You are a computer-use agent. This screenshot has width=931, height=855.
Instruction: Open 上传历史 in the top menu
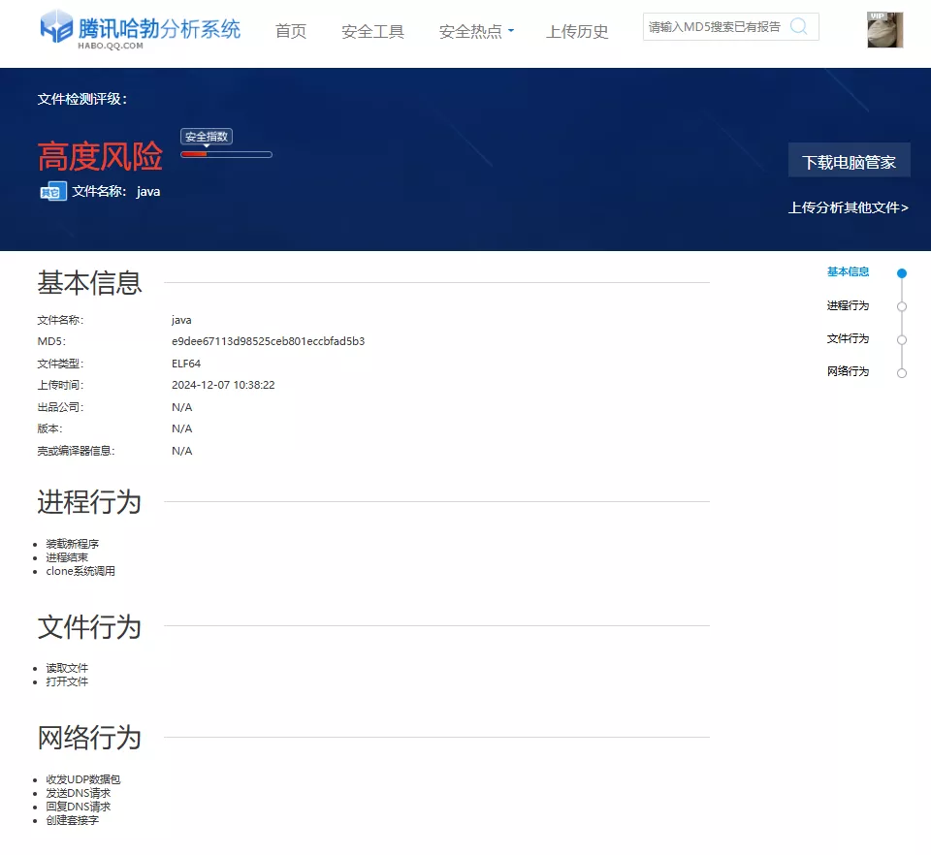pos(577,30)
